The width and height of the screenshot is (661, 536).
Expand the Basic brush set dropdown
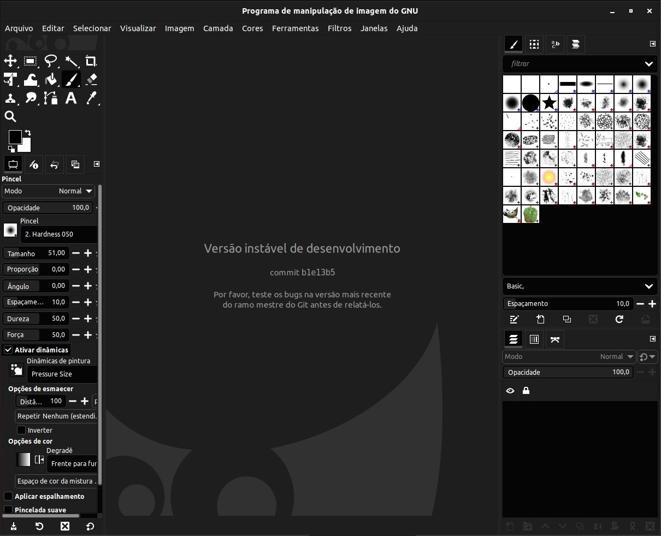(x=649, y=286)
